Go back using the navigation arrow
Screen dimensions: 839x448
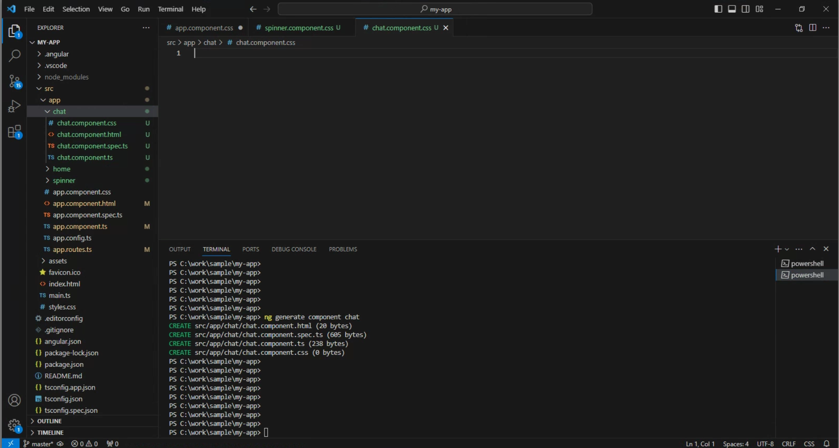coord(253,9)
